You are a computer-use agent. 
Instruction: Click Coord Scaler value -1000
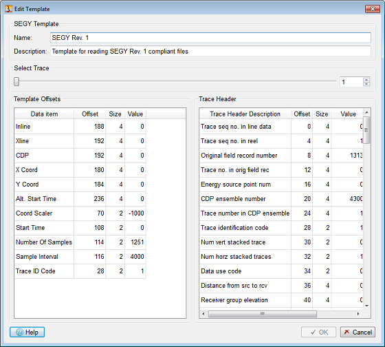(x=135, y=213)
